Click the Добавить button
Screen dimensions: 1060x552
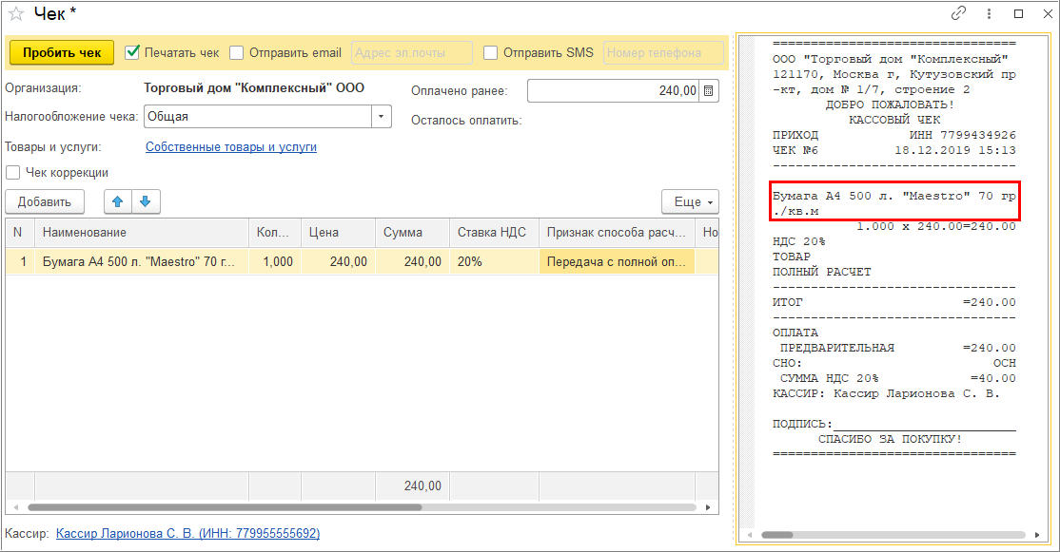[45, 201]
